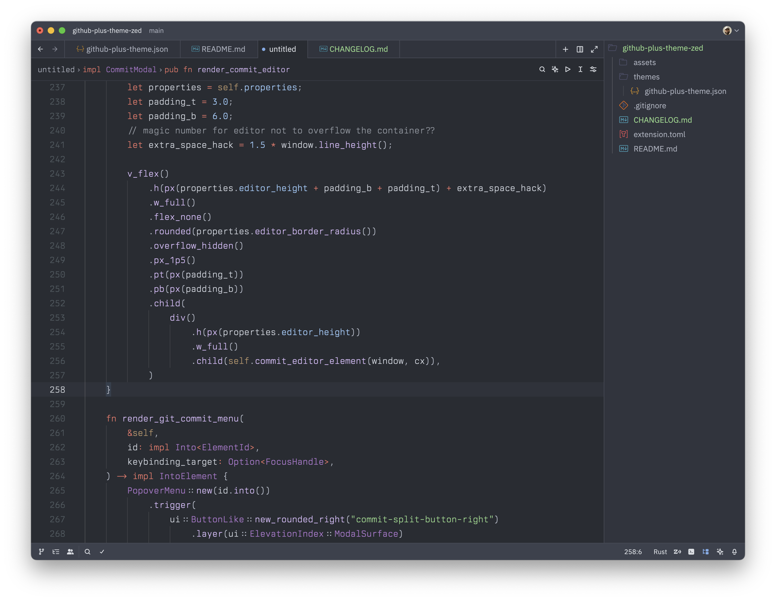Change language via Rust label
This screenshot has height=601, width=776.
[x=660, y=552]
